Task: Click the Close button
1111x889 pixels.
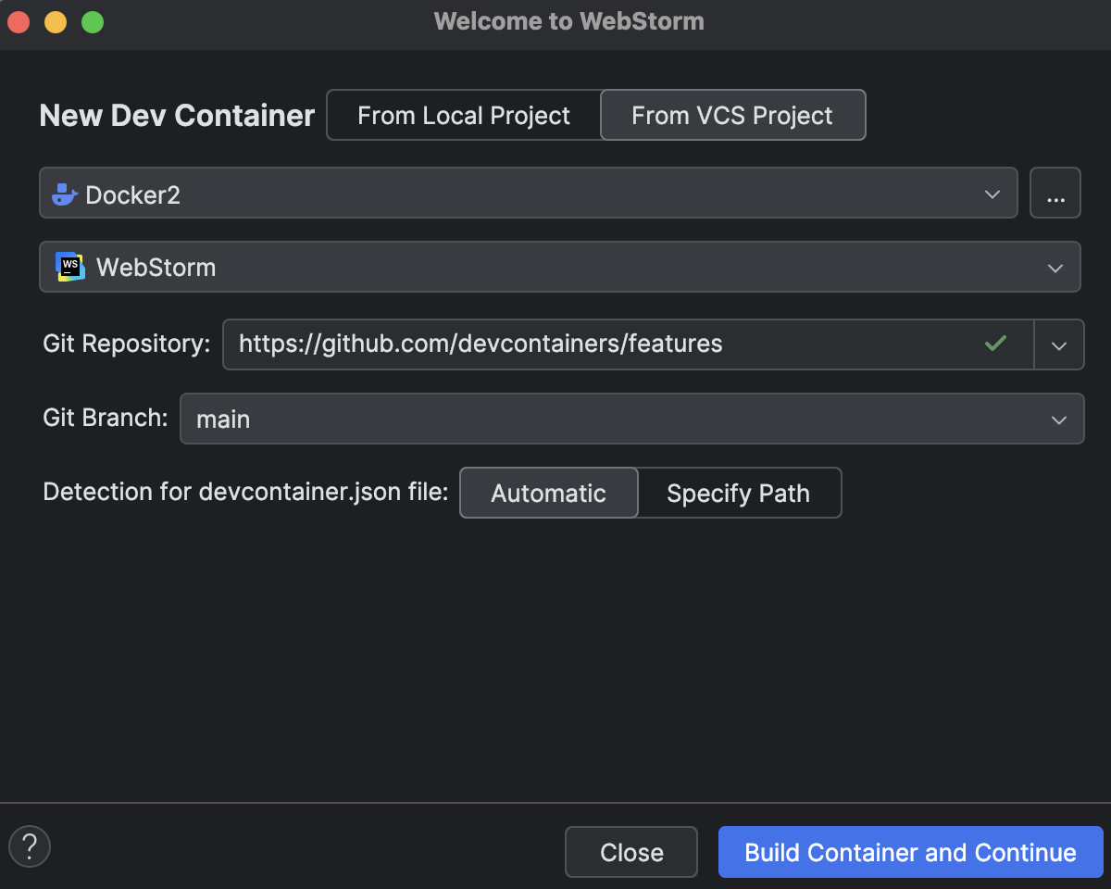Action: tap(631, 852)
